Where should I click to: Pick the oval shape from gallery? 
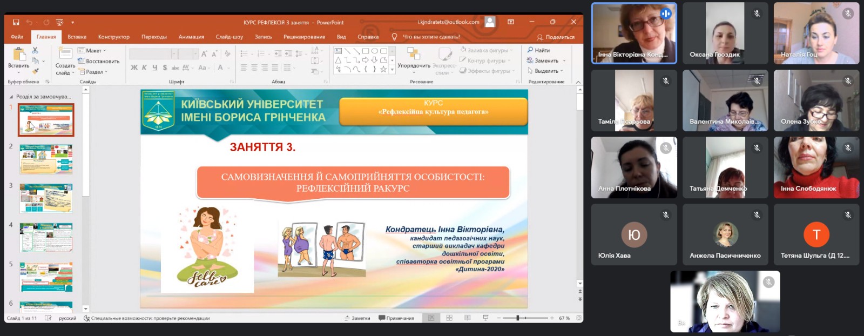374,51
